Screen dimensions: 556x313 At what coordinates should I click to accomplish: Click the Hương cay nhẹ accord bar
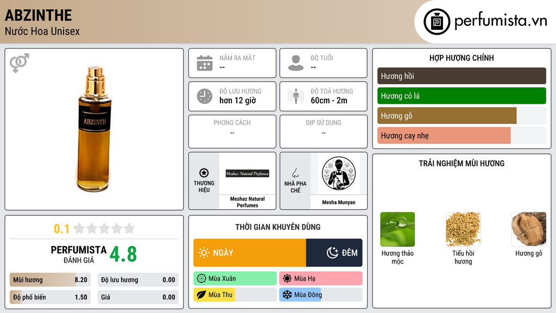coord(462,135)
